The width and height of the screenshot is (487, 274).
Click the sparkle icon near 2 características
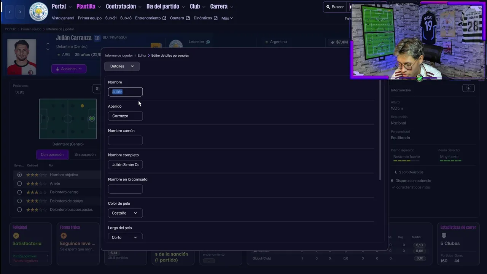point(396,172)
